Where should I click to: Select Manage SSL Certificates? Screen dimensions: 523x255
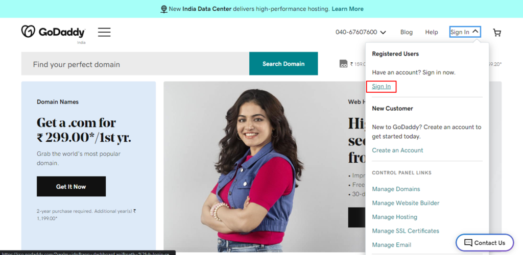[406, 231]
